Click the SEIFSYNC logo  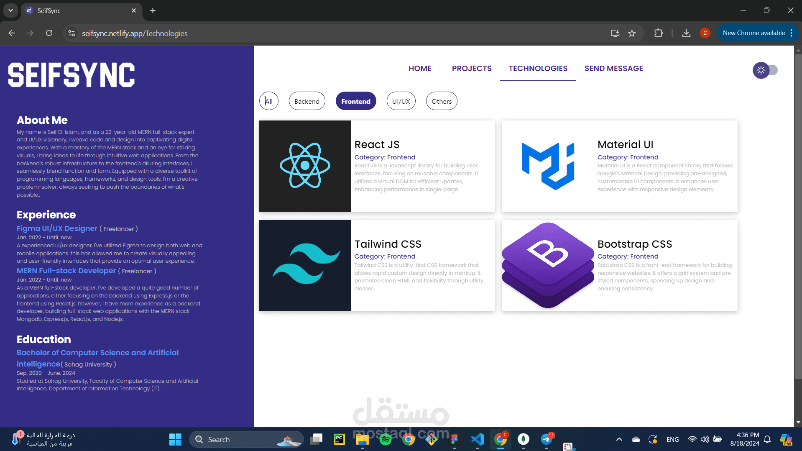tap(72, 75)
